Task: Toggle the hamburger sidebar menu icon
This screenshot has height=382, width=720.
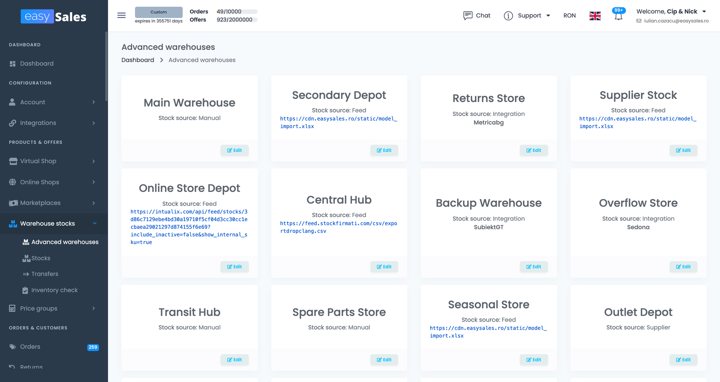Action: pyautogui.click(x=121, y=15)
